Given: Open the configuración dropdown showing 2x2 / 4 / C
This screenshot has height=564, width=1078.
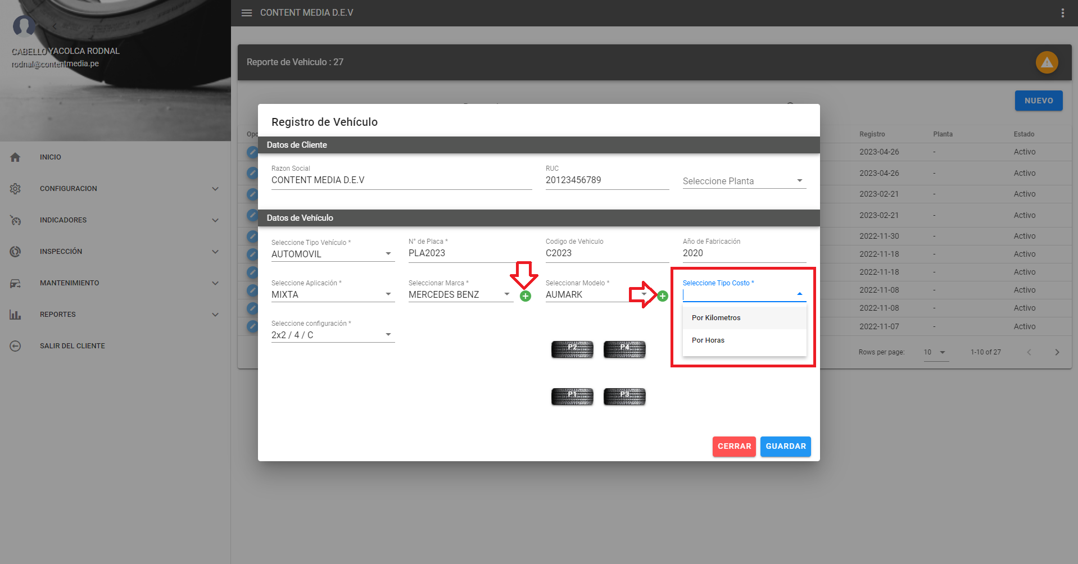Looking at the screenshot, I should pyautogui.click(x=332, y=335).
